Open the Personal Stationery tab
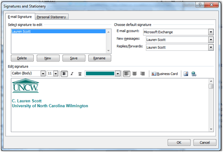The width and height of the screenshot is (223, 152). pos(51,17)
